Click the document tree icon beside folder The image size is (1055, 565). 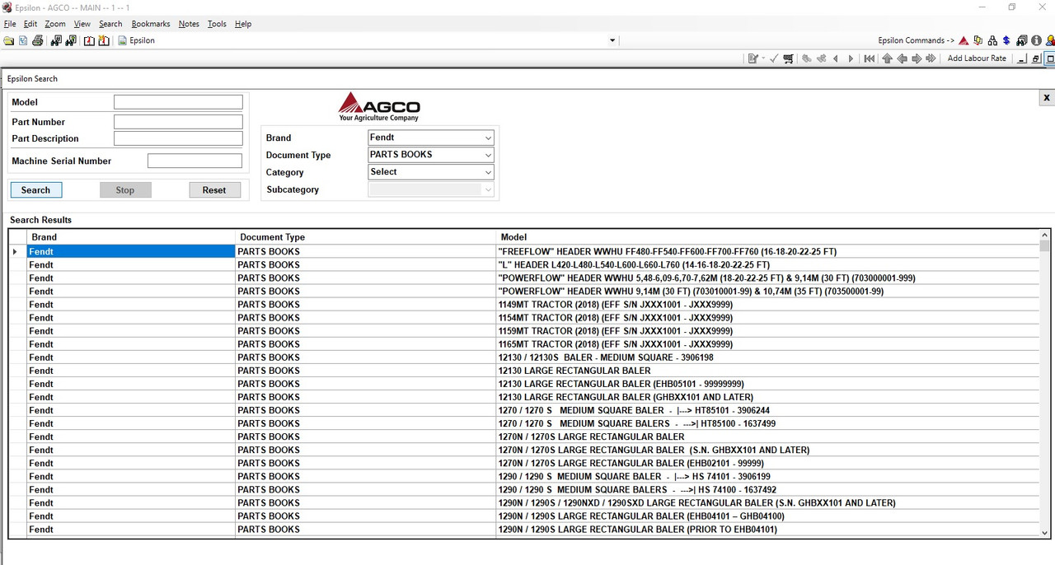click(23, 40)
